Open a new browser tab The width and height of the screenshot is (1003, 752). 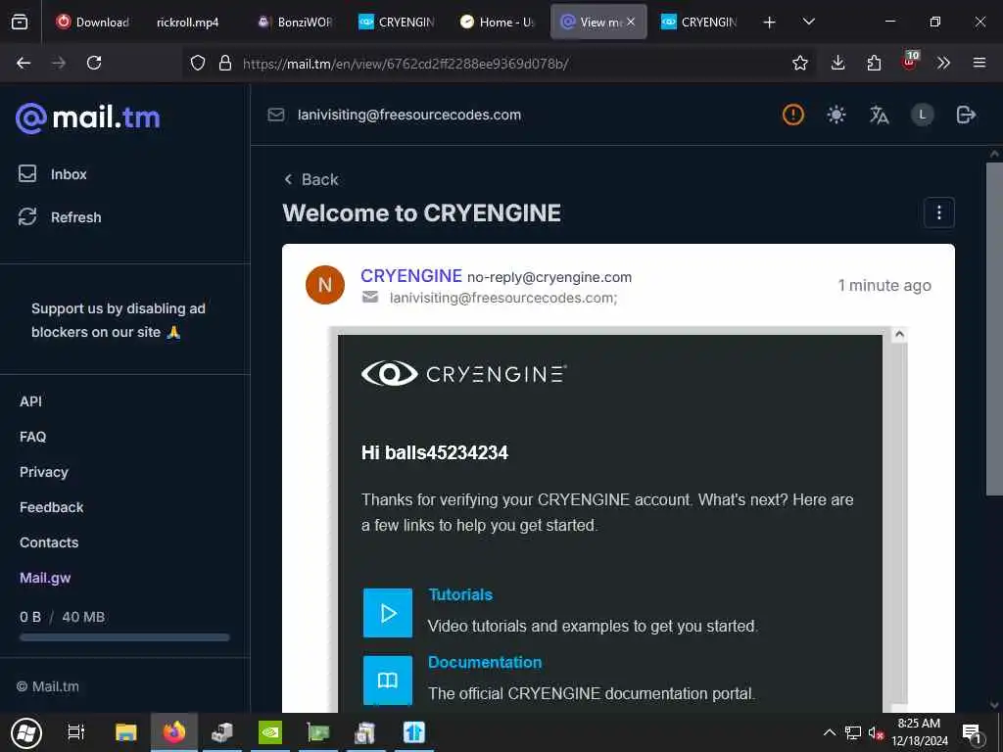(x=770, y=23)
